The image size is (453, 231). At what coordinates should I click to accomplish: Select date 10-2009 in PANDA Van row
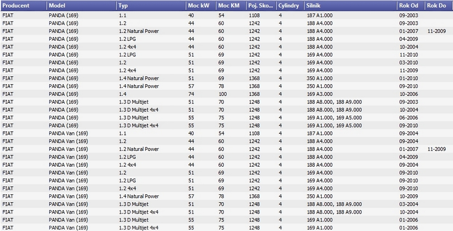(x=408, y=197)
